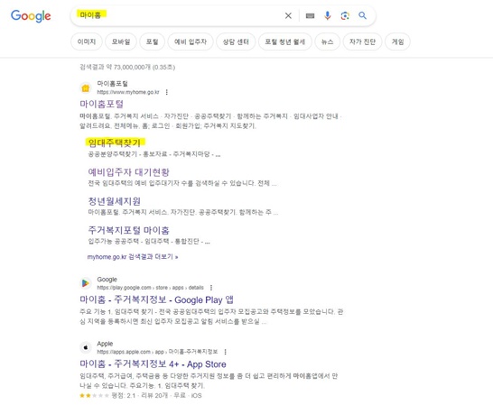
Task: Open the 마이홈포털 main result title
Action: 101,104
